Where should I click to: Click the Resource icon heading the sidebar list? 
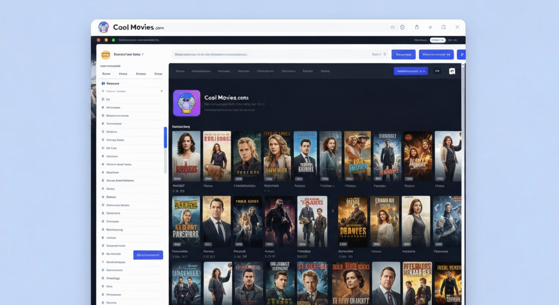[x=103, y=83]
